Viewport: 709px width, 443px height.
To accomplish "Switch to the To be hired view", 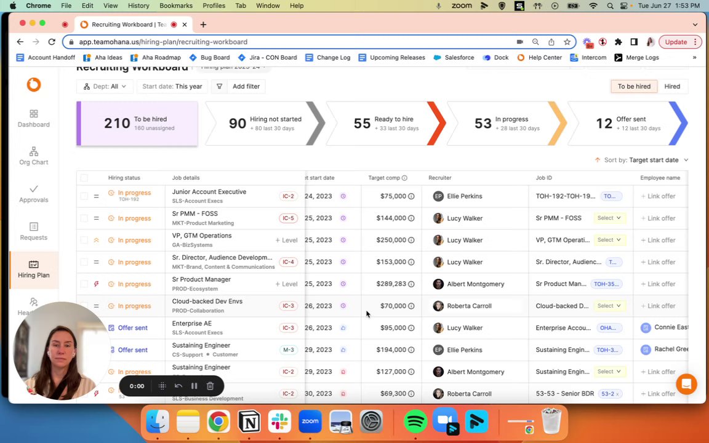I will coord(634,86).
